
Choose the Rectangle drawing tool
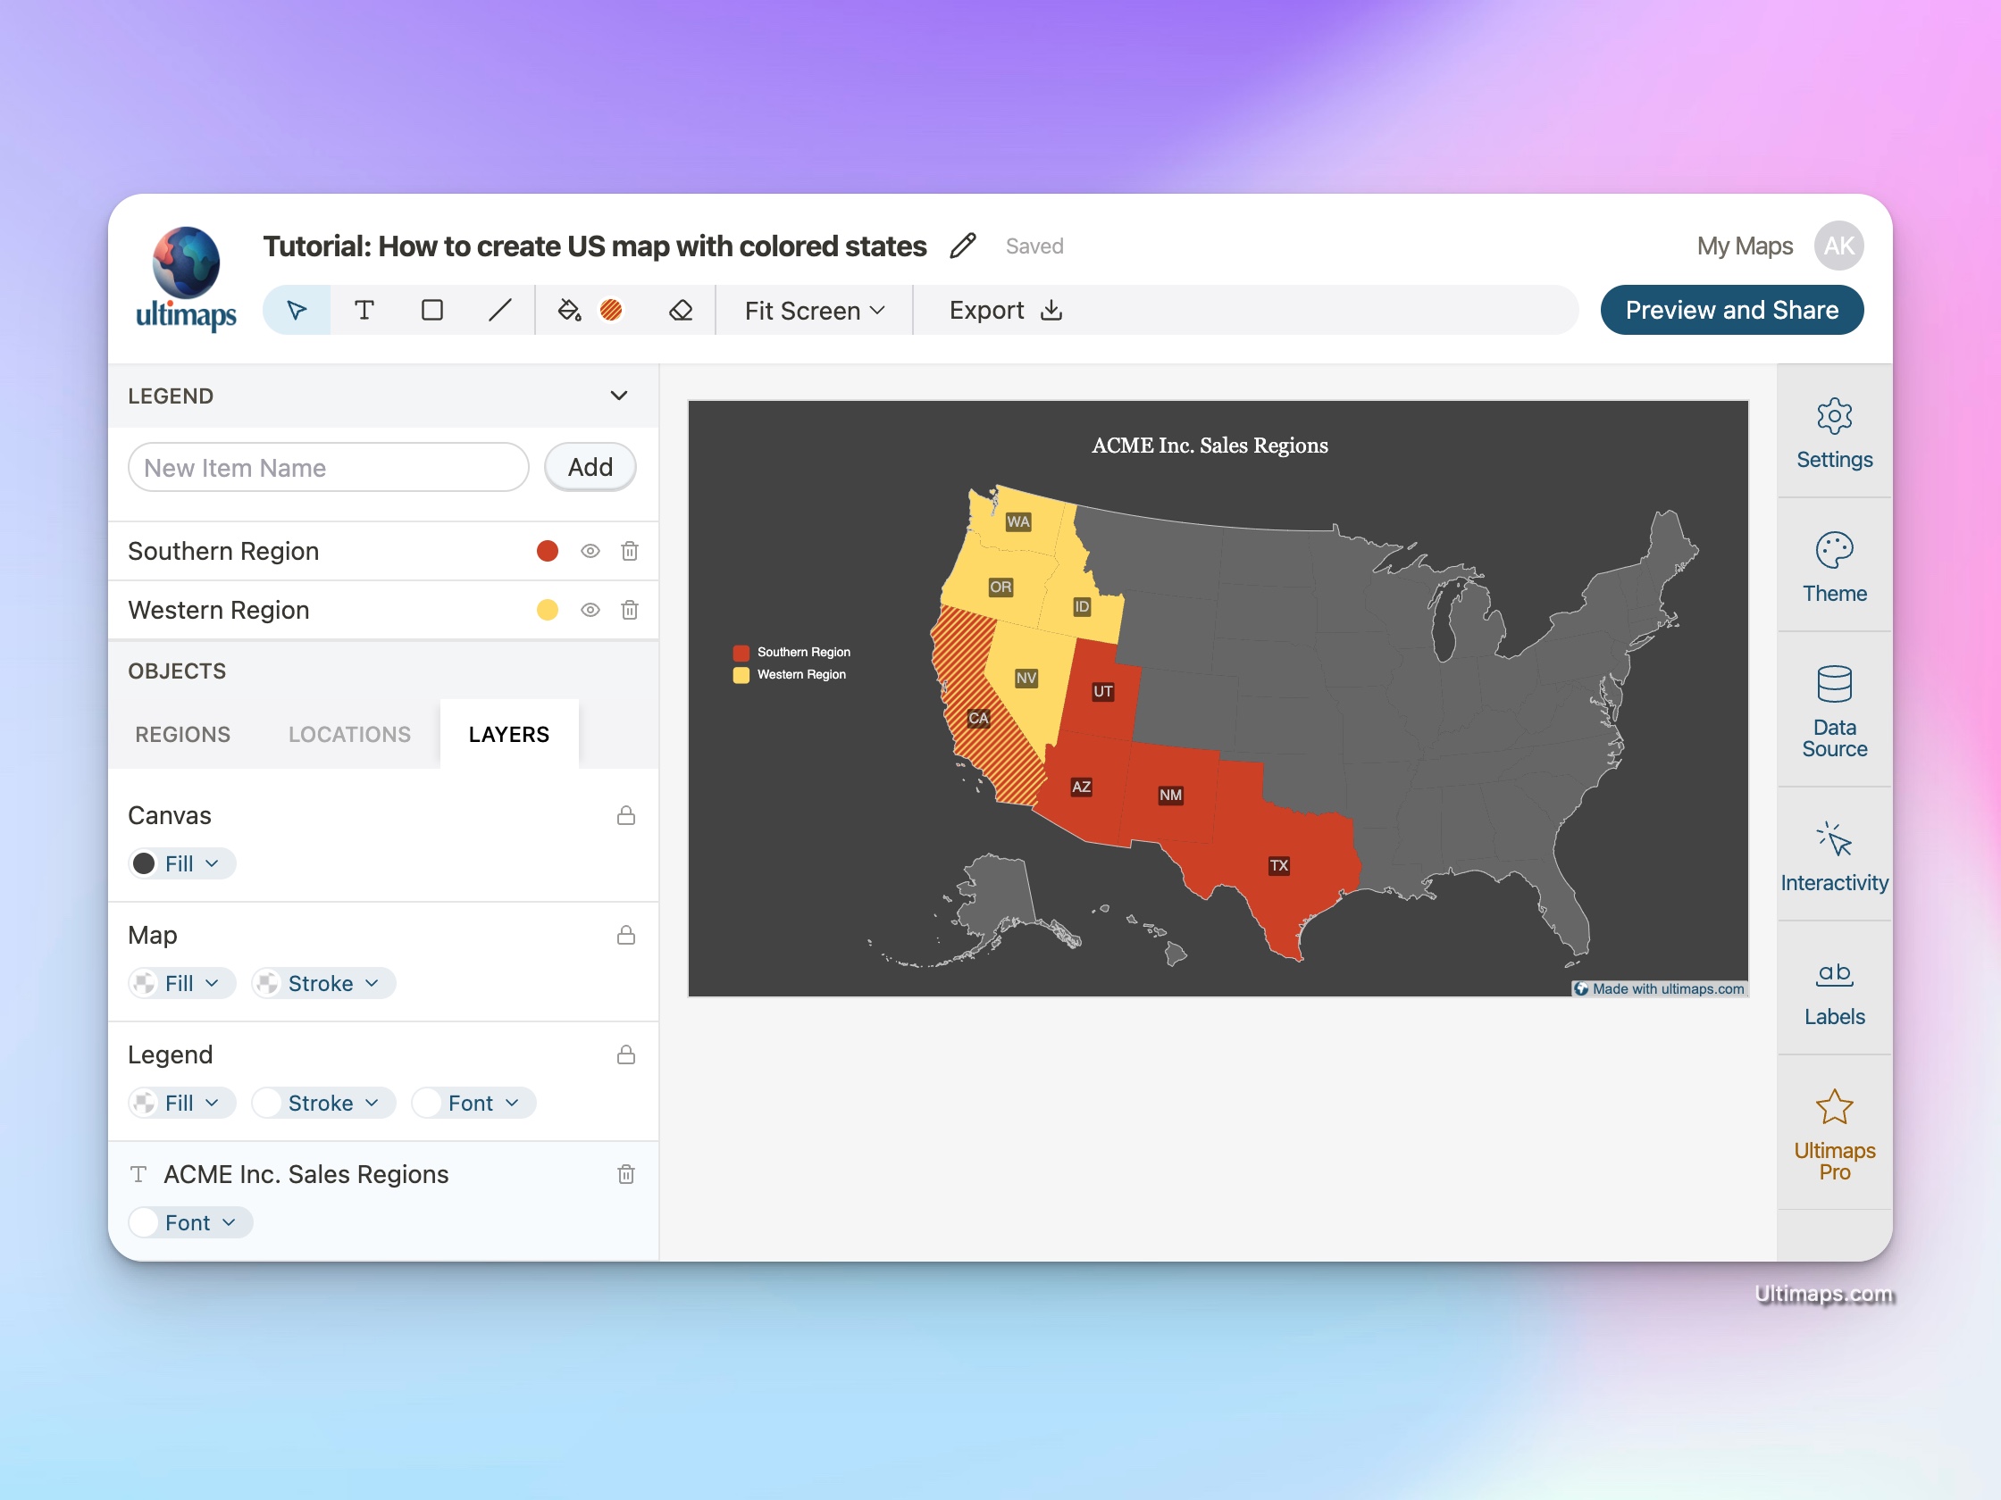pyautogui.click(x=432, y=309)
